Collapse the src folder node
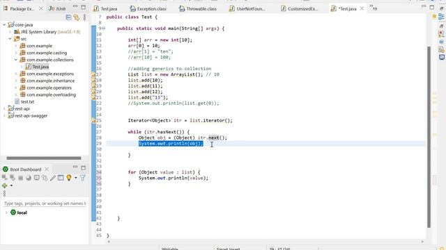The height and width of the screenshot is (250, 446). pos(10,39)
